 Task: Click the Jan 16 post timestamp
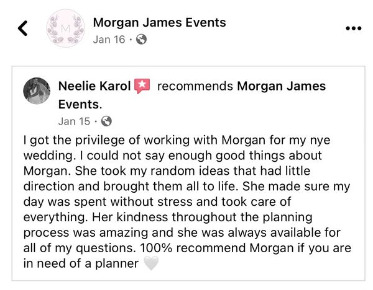(108, 40)
